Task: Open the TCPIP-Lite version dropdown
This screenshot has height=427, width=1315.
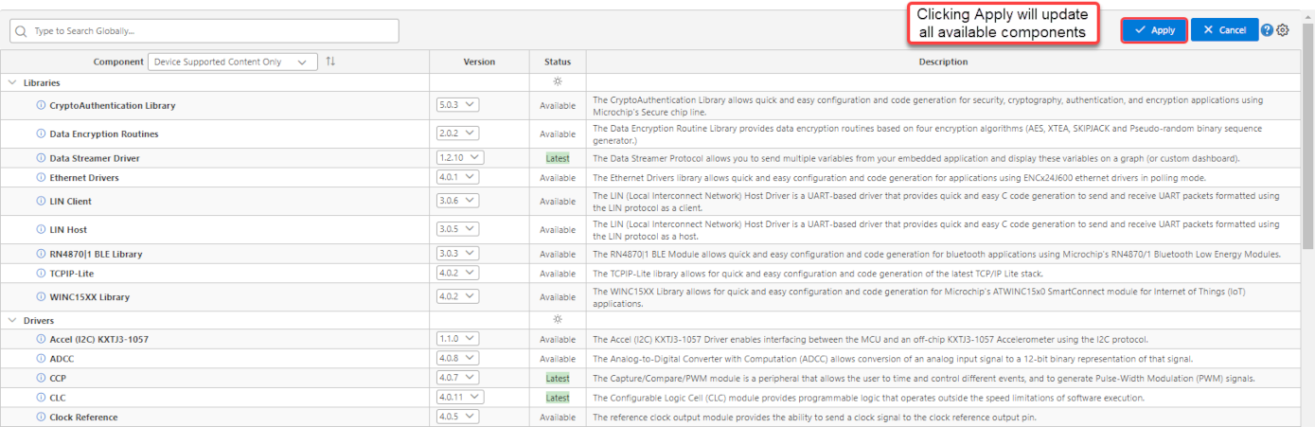Action: pyautogui.click(x=458, y=274)
